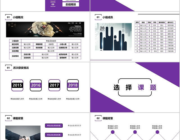This screenshot has width=180, height=140.
Task: Click the black 选 character in the title
Action: [x=117, y=87]
